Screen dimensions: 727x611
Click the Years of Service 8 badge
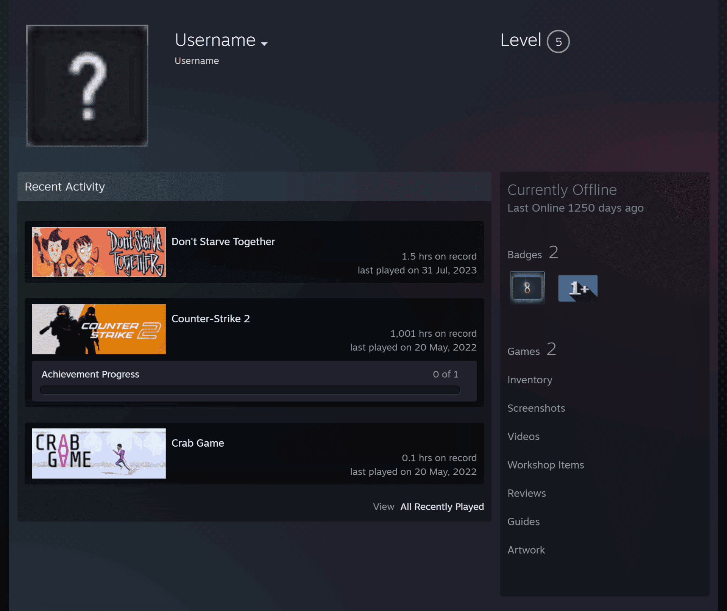click(527, 288)
